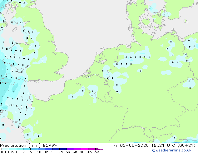Click the '10' legend scale label
The height and width of the screenshot is (153, 198).
tap(39, 152)
